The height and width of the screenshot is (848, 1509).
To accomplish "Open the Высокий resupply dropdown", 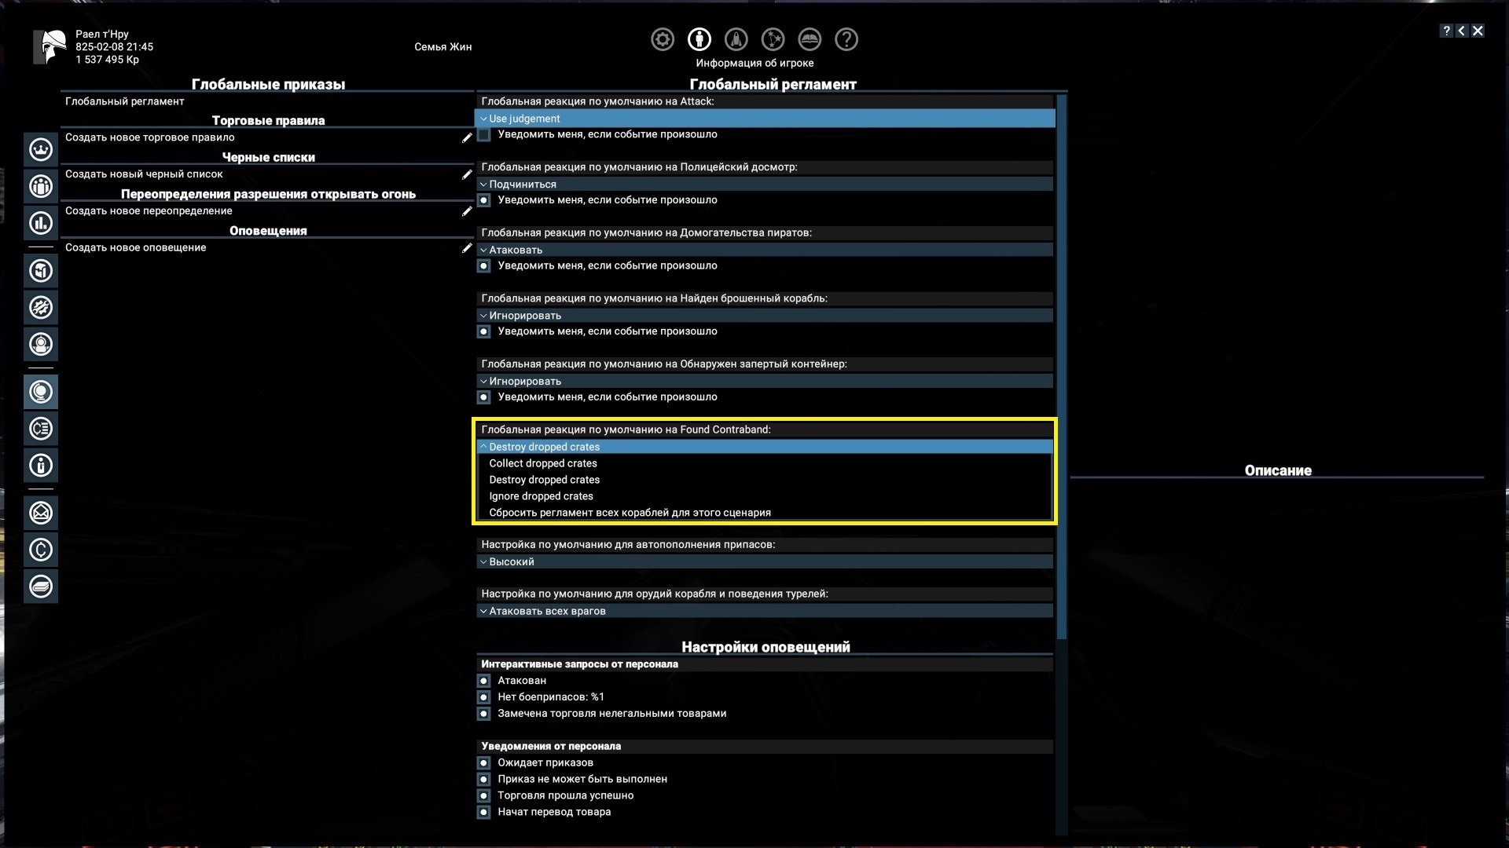I will point(765,561).
